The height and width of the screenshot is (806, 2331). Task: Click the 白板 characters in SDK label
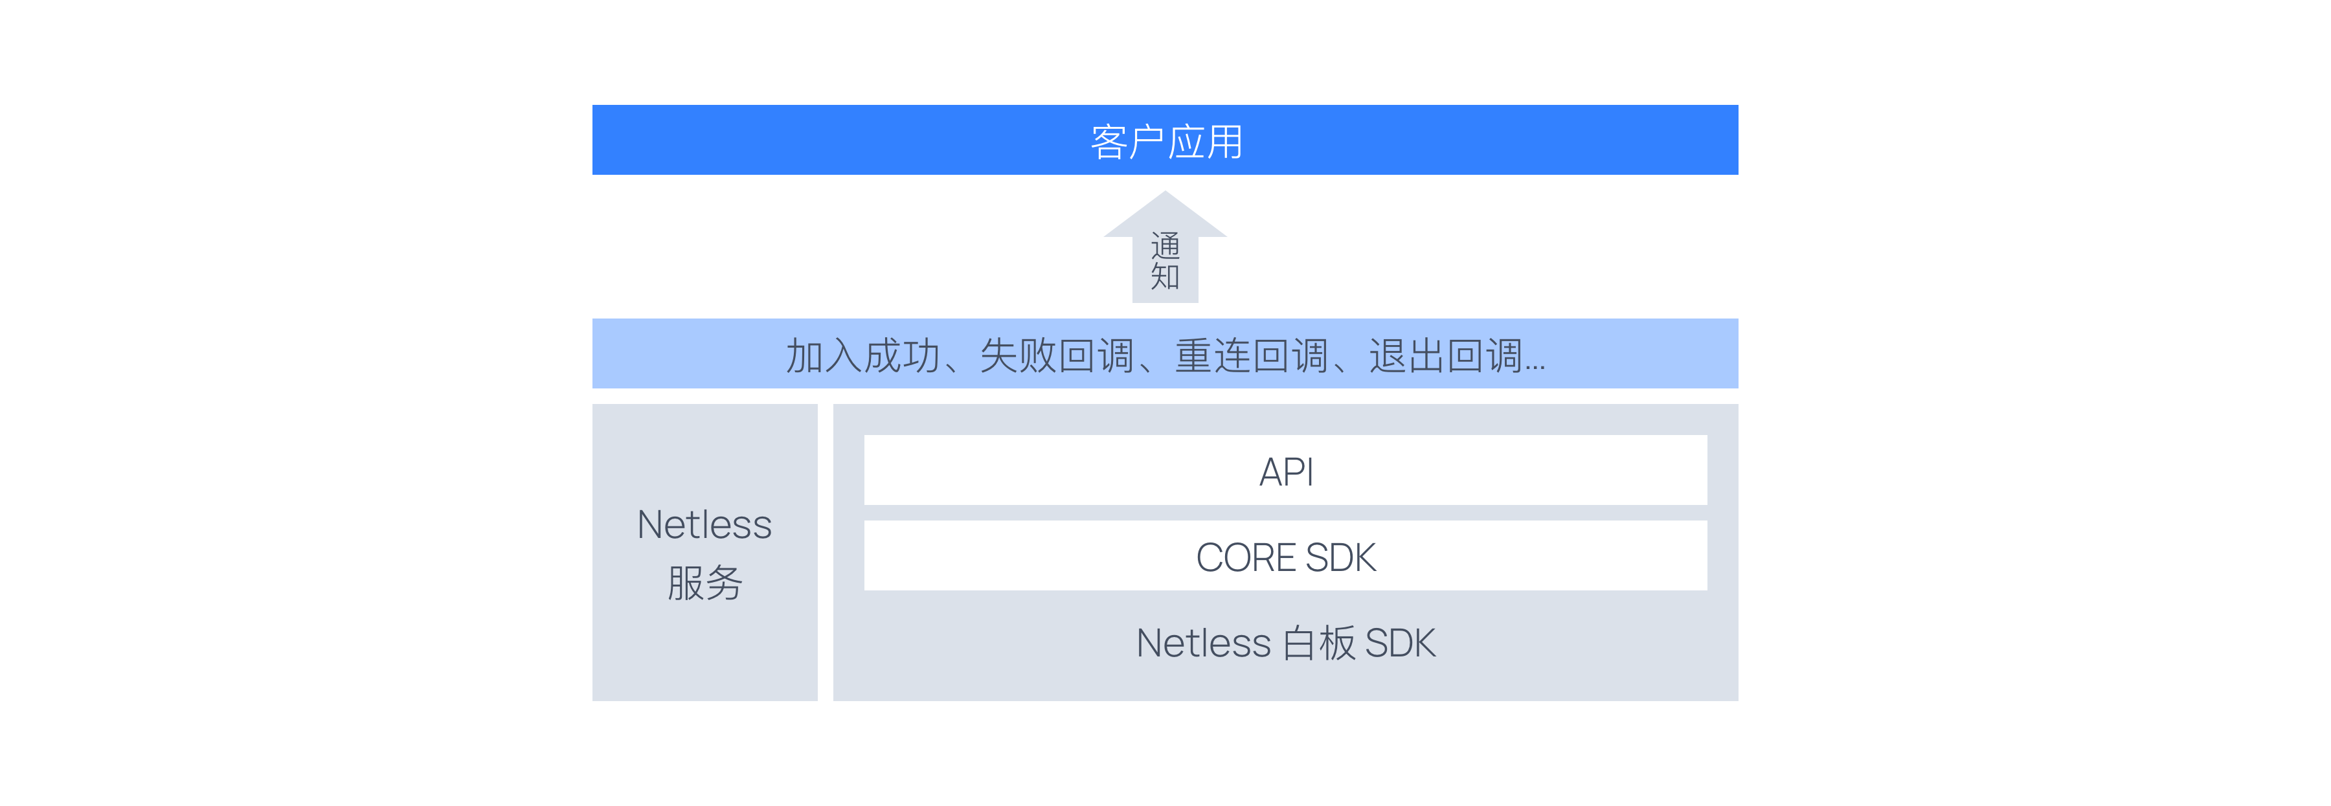pyautogui.click(x=1318, y=643)
